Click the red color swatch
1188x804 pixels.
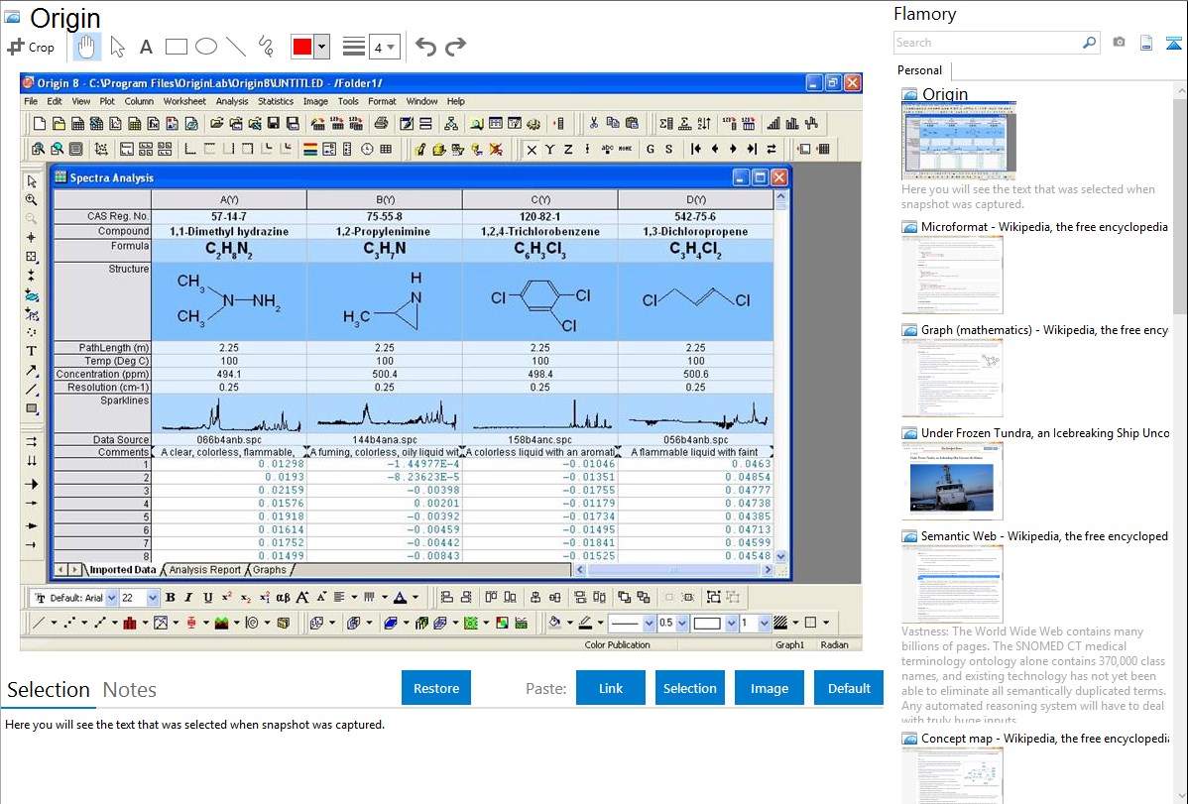302,47
